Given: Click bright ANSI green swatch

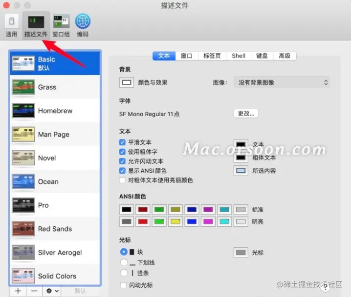Looking at the screenshot, I should coord(159,222).
